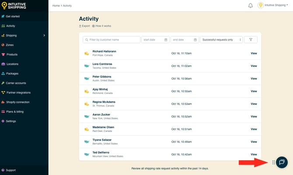Open the live chat widget
The height and width of the screenshot is (175, 293).
pyautogui.click(x=282, y=162)
